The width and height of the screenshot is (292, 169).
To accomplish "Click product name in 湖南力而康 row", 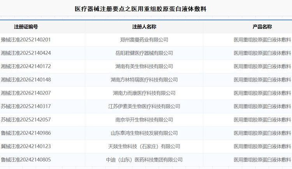I will point(262,93).
